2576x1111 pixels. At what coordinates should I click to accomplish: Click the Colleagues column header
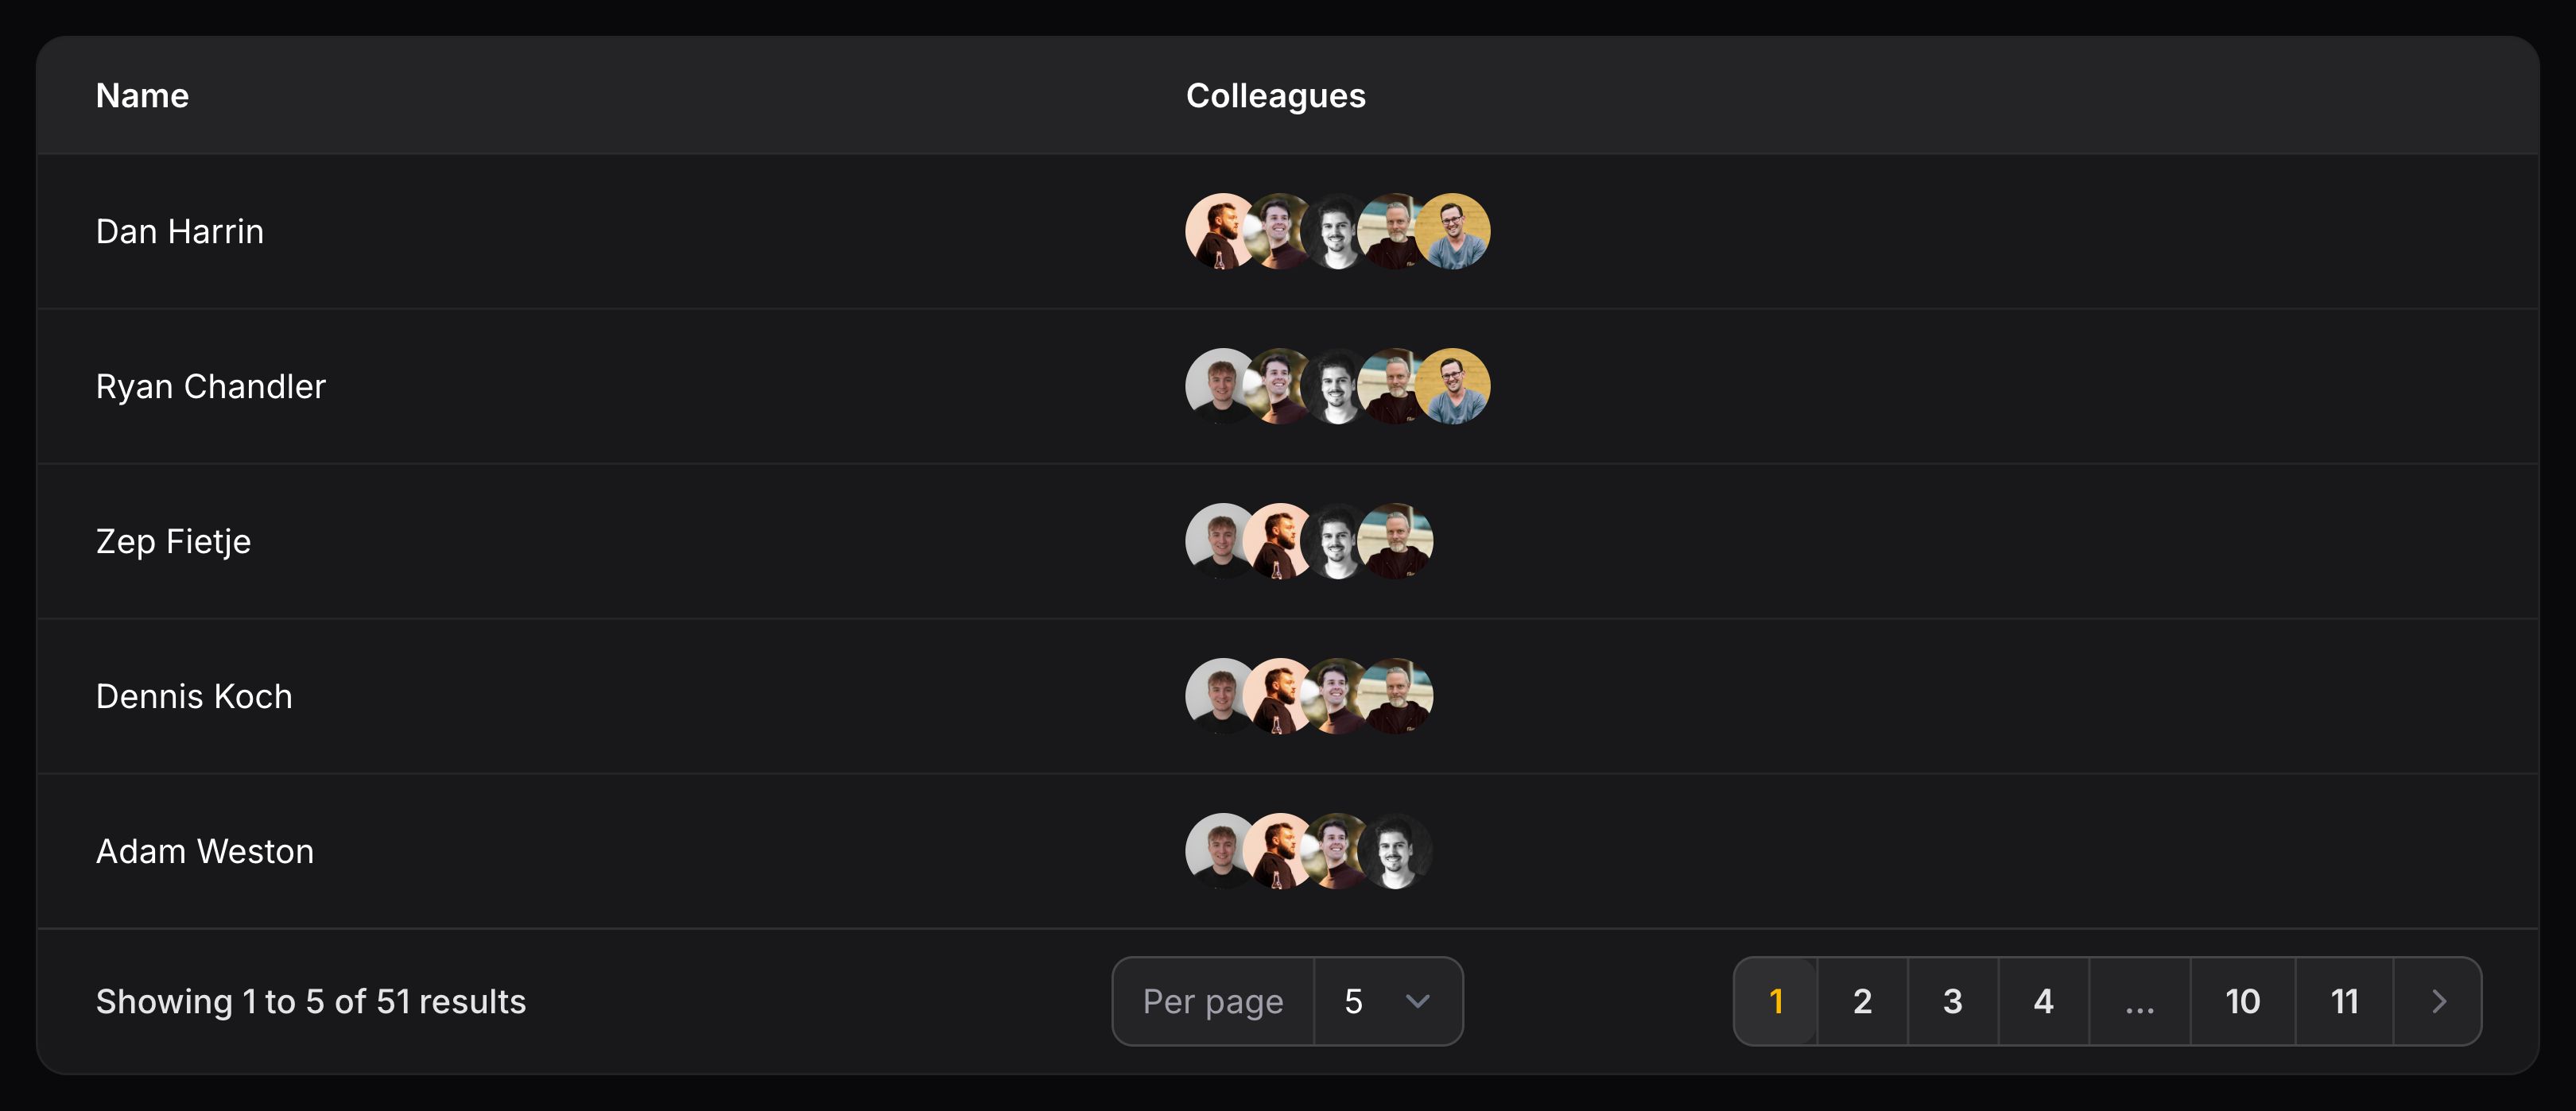tap(1275, 96)
